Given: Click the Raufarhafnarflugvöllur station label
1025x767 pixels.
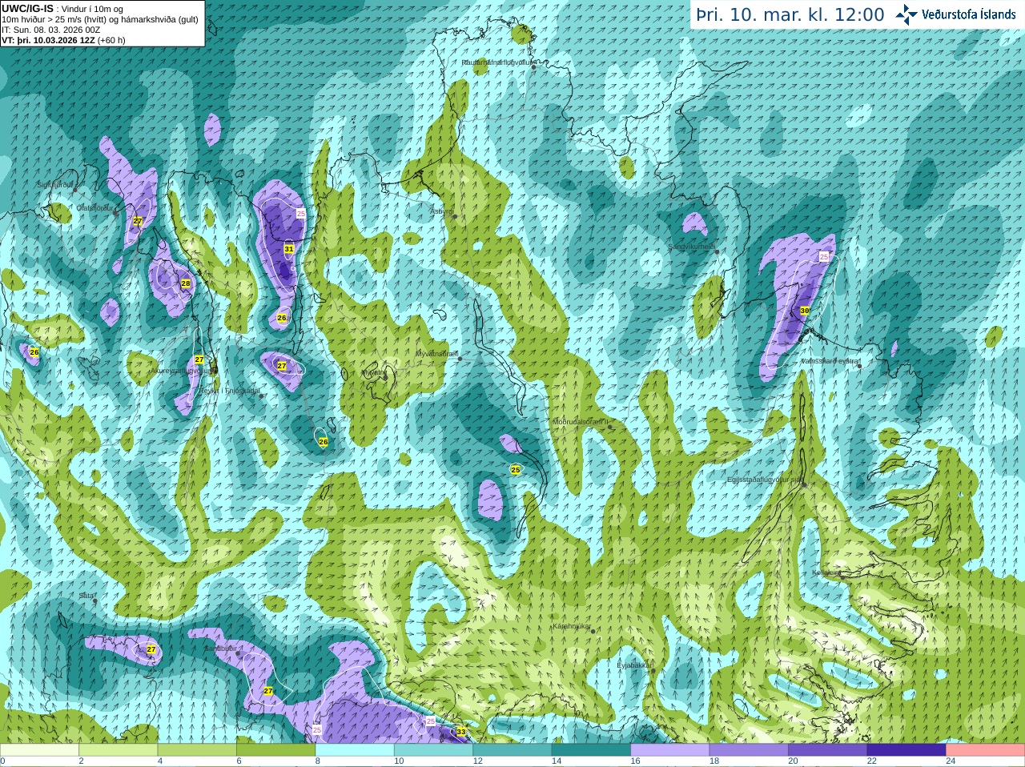Looking at the screenshot, I should (497, 62).
